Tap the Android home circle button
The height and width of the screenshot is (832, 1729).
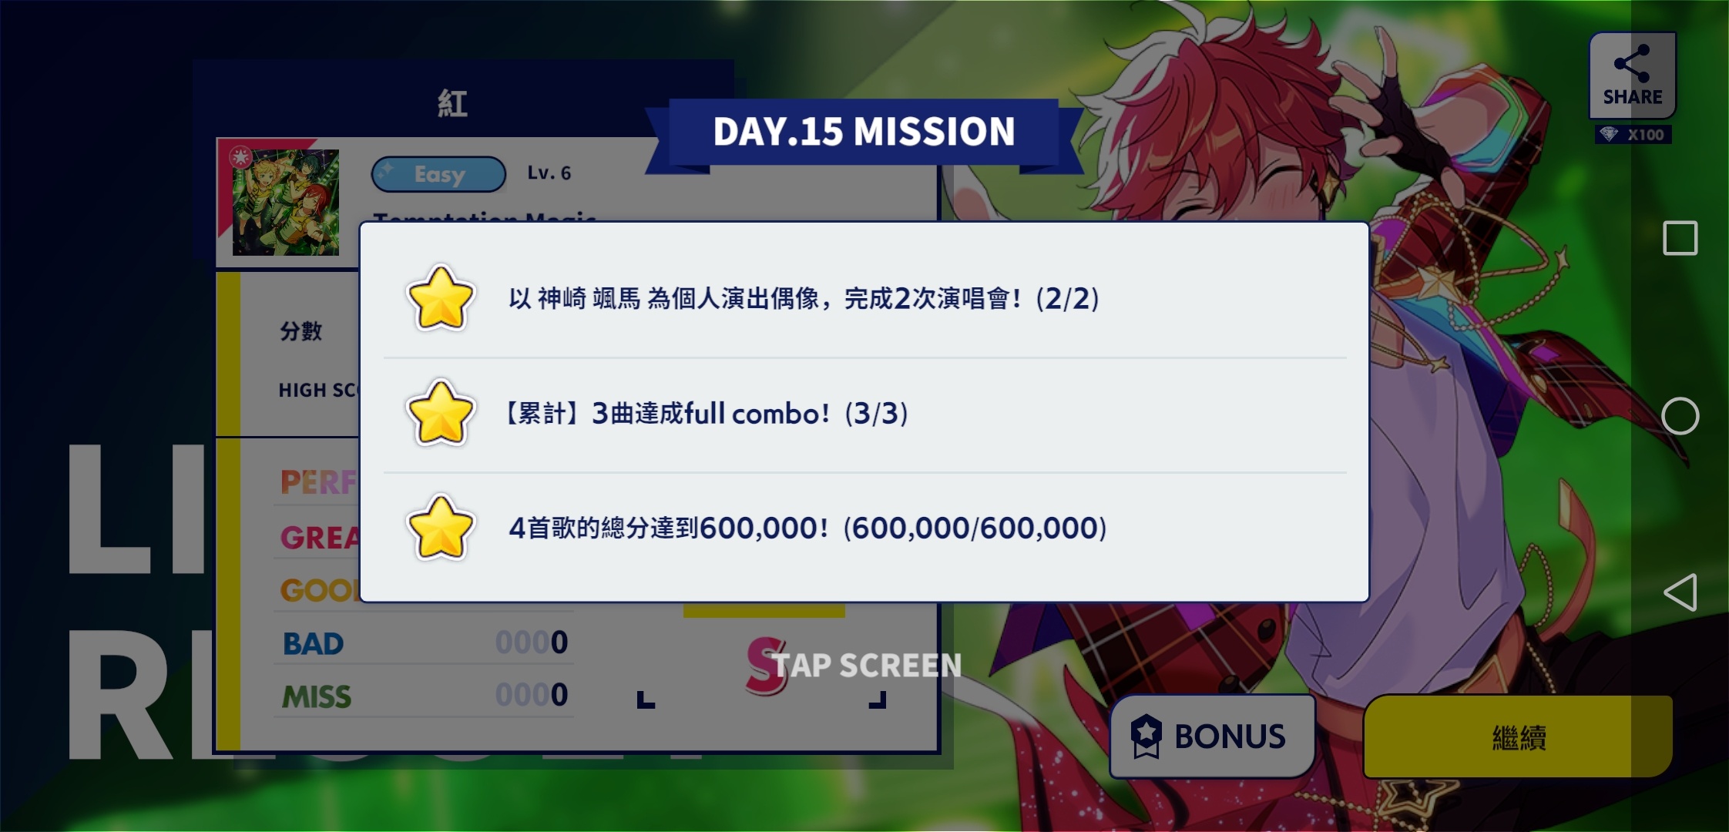(1680, 417)
